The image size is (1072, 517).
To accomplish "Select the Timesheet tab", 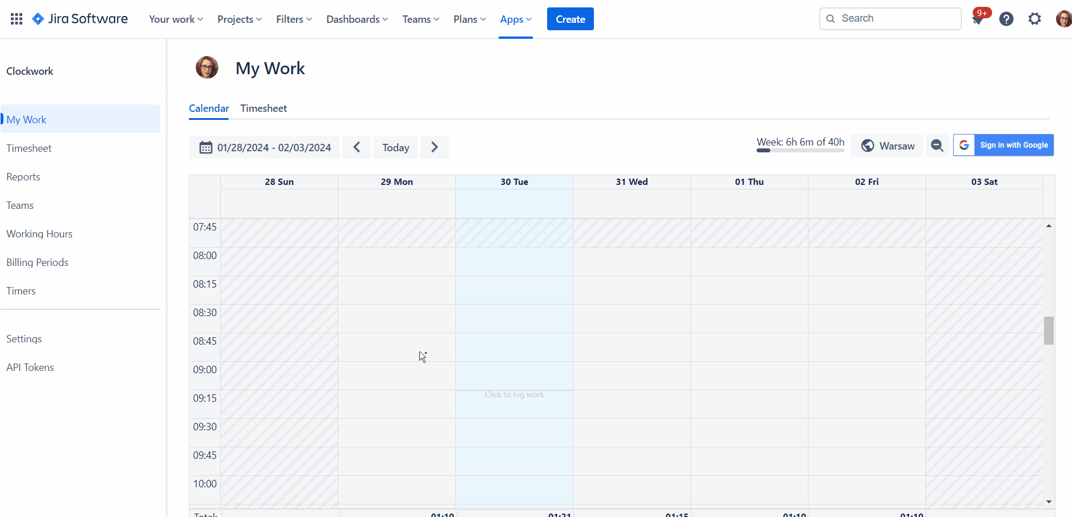I will pyautogui.click(x=263, y=108).
